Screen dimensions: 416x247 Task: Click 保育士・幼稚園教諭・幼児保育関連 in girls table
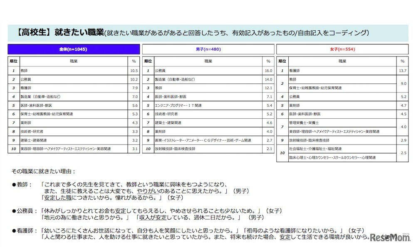(x=315, y=88)
